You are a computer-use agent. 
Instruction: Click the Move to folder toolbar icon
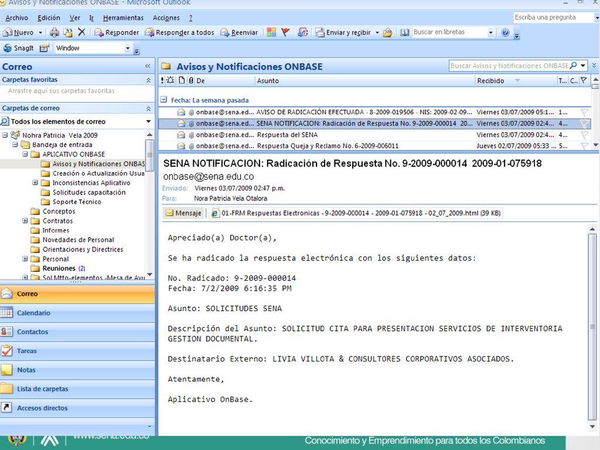68,33
